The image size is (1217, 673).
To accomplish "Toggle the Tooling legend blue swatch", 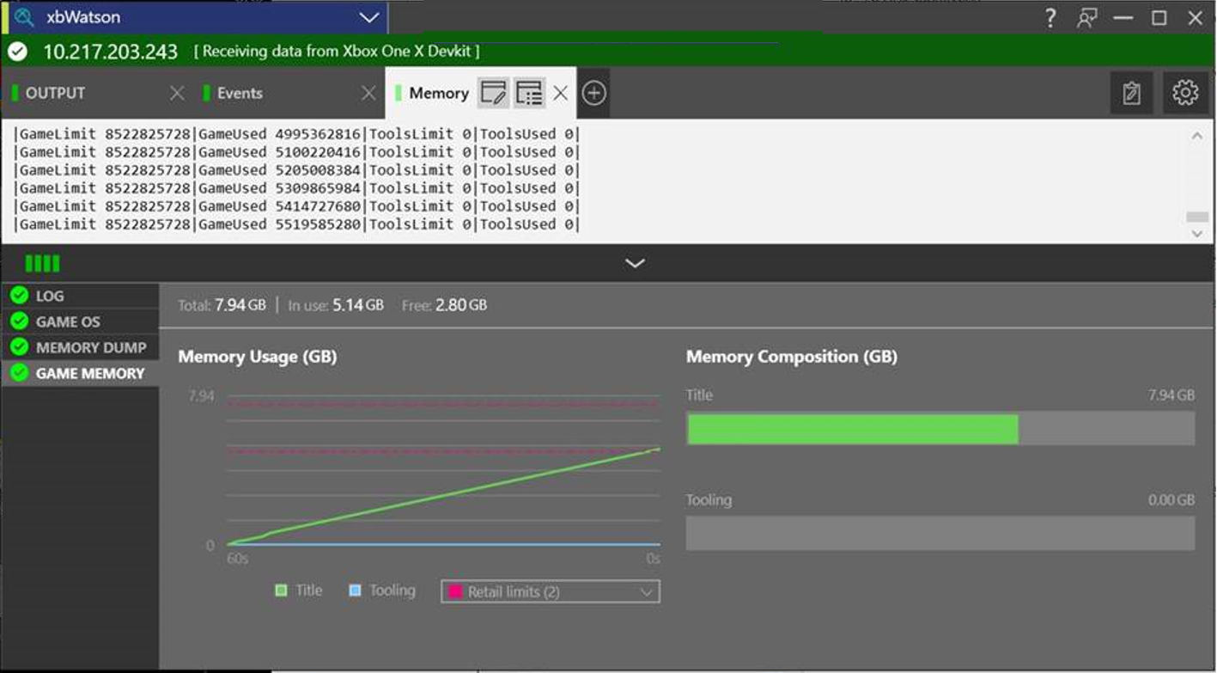I will click(x=355, y=590).
